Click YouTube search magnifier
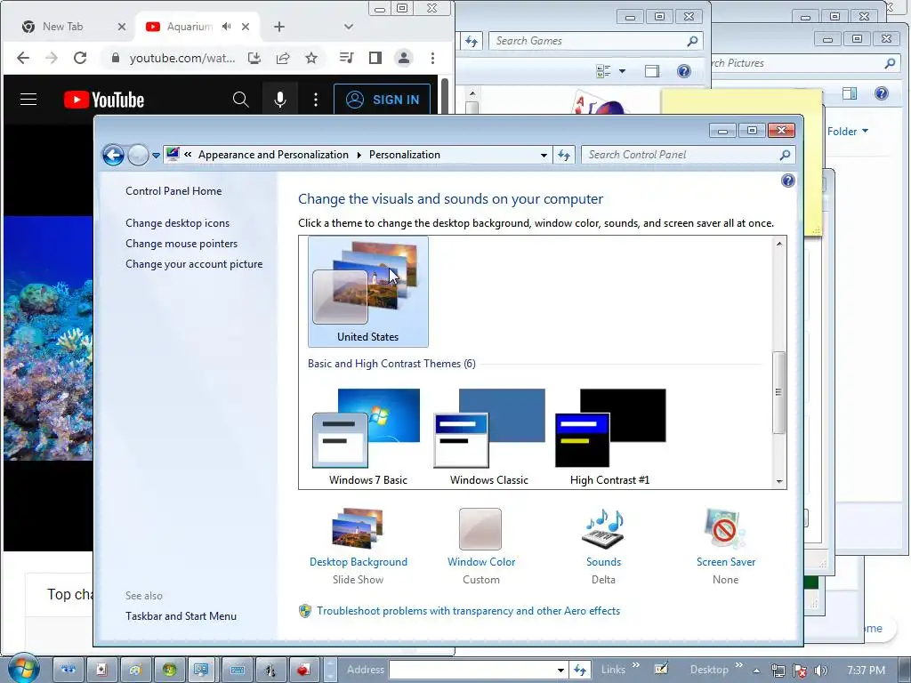 (x=240, y=100)
